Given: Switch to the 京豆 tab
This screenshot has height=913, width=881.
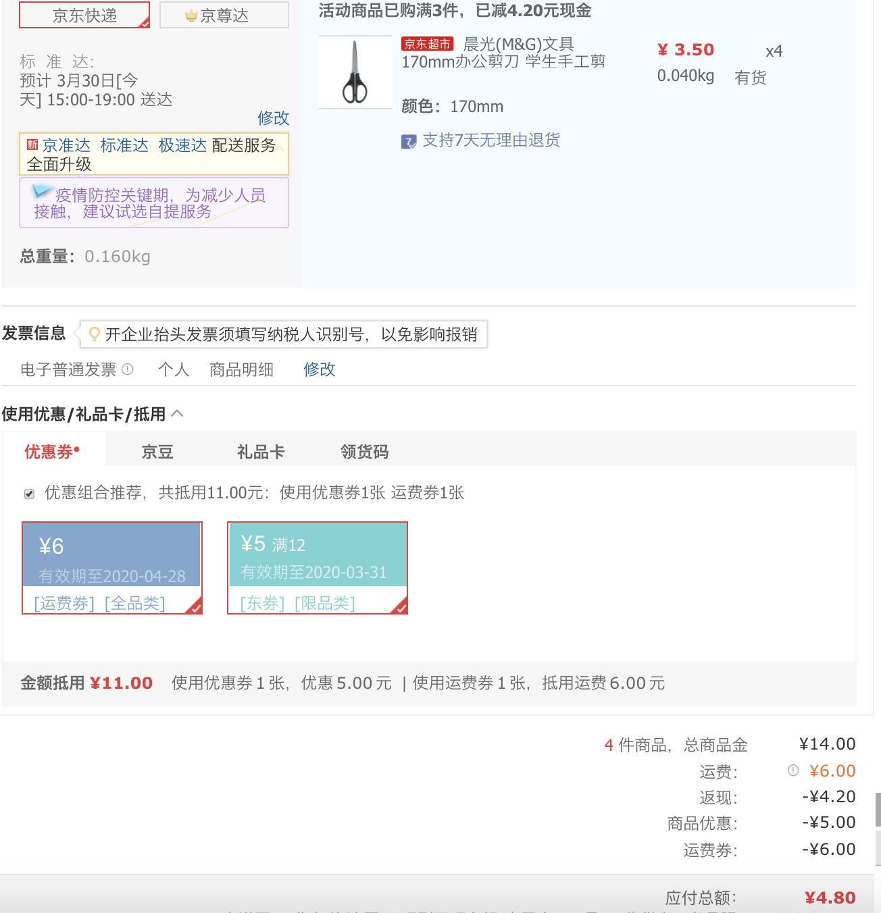Looking at the screenshot, I should click(x=157, y=452).
